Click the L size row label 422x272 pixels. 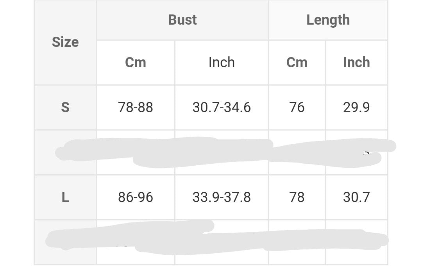pyautogui.click(x=65, y=197)
